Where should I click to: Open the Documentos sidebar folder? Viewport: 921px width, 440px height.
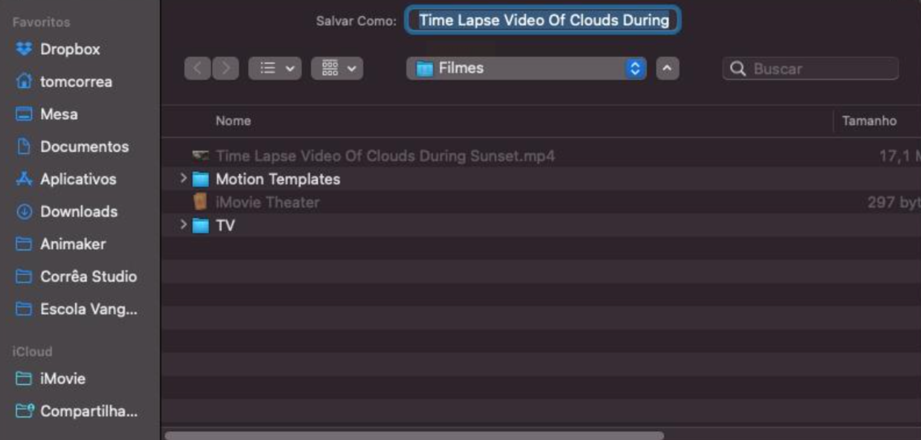tap(84, 146)
